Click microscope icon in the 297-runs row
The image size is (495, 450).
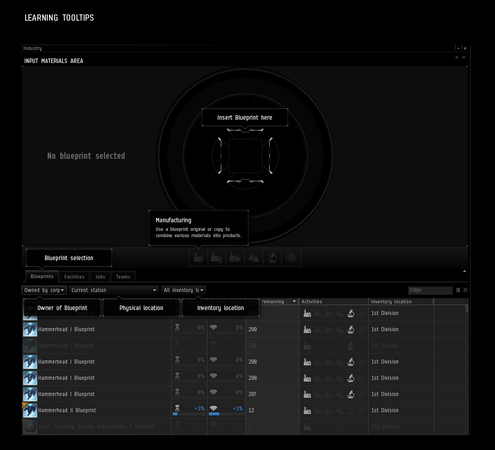[351, 394]
